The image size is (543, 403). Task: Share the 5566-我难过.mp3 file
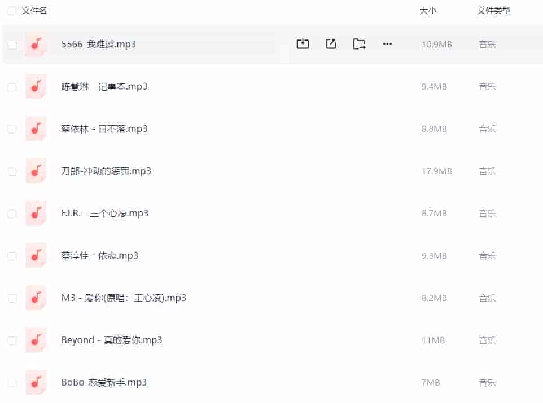tap(331, 44)
